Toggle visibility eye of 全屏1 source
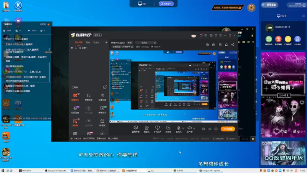The image size is (307, 173). pyautogui.click(x=72, y=48)
